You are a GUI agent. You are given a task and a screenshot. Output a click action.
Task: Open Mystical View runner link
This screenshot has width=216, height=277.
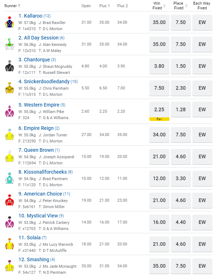pyautogui.click(x=38, y=216)
